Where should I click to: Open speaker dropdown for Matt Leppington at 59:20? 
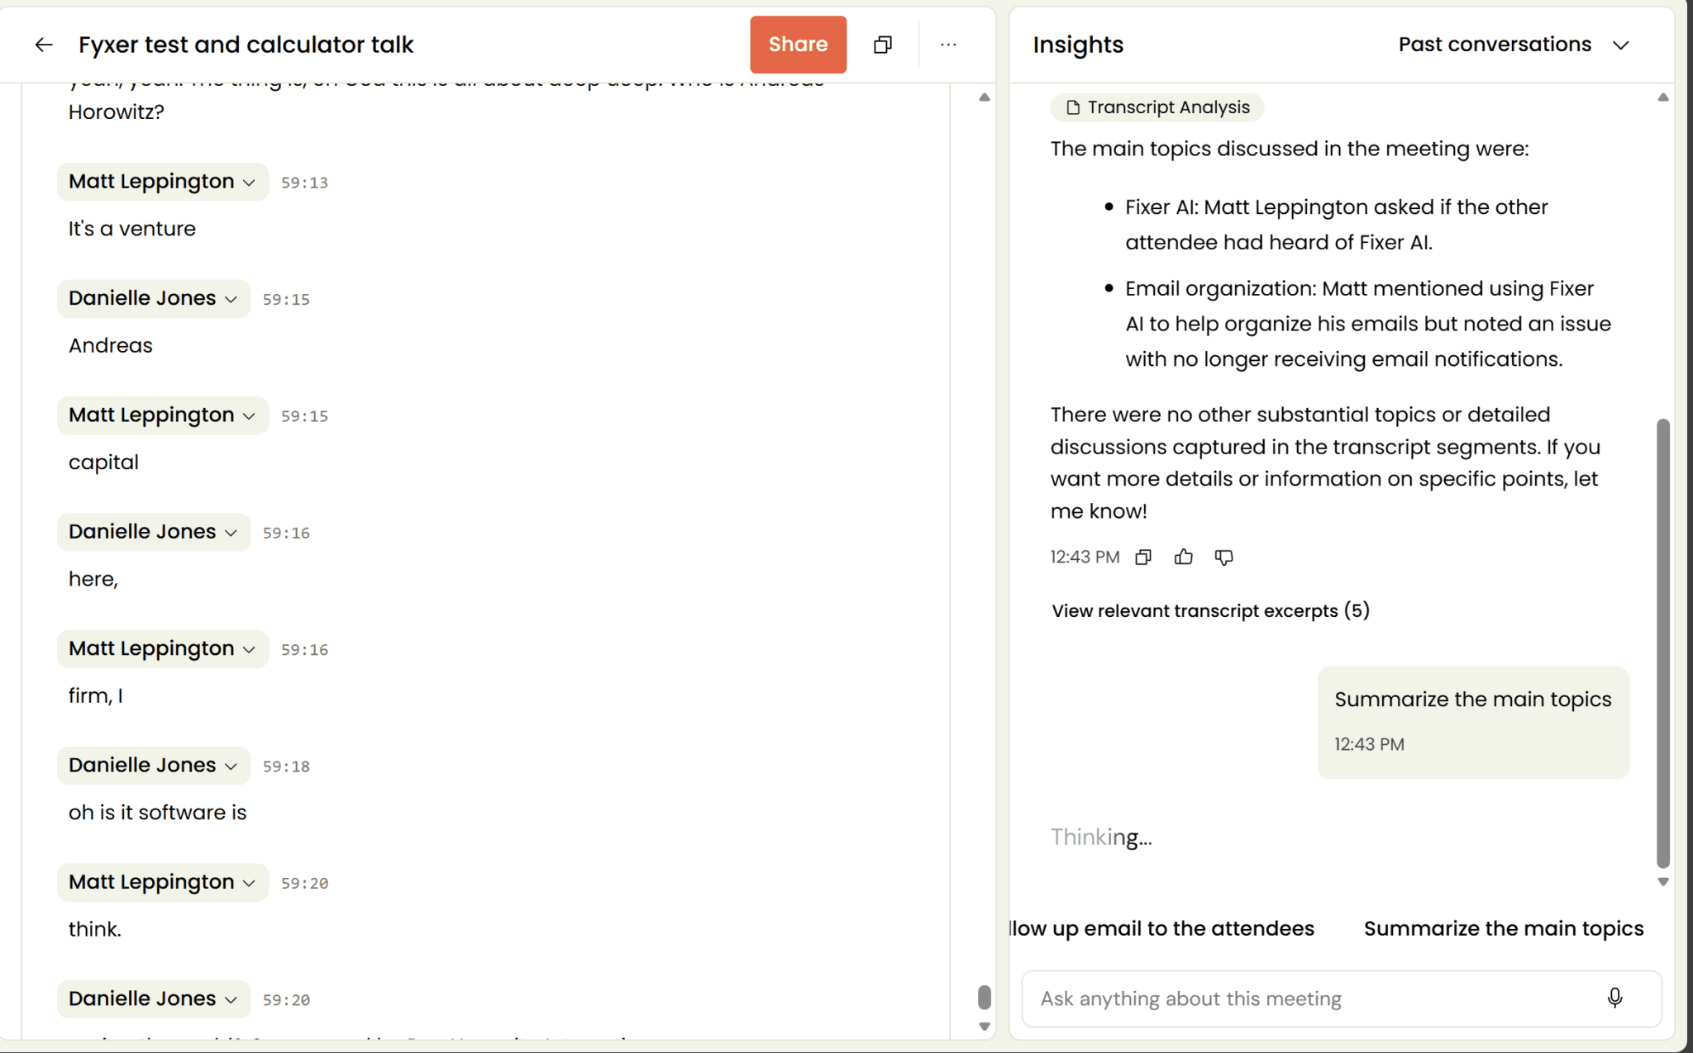pyautogui.click(x=163, y=882)
